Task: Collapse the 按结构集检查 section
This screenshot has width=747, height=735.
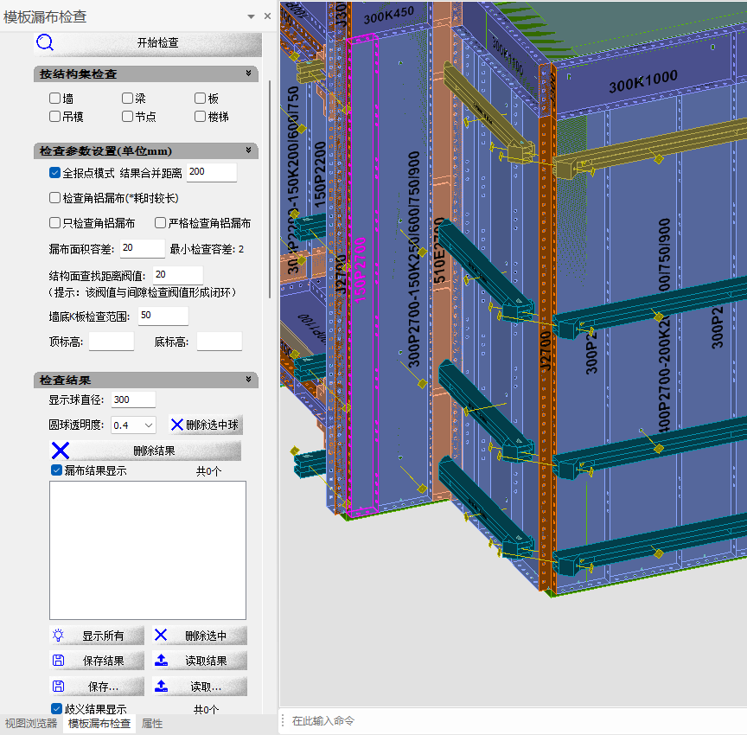Action: click(248, 73)
